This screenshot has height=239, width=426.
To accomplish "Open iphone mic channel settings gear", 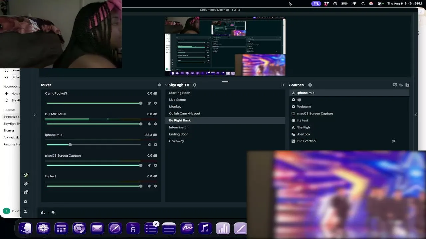I will pos(155,145).
